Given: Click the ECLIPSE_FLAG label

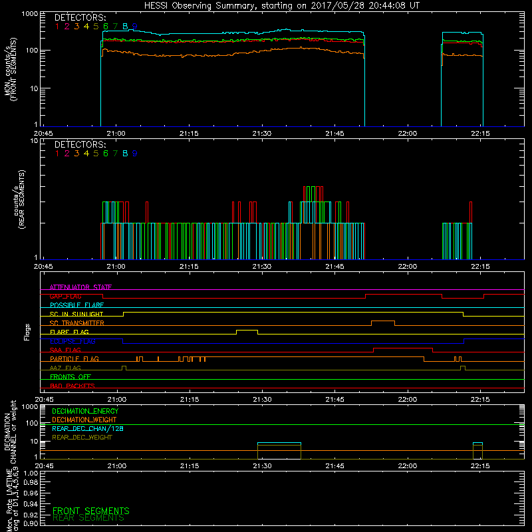Looking at the screenshot, I should tap(72, 341).
